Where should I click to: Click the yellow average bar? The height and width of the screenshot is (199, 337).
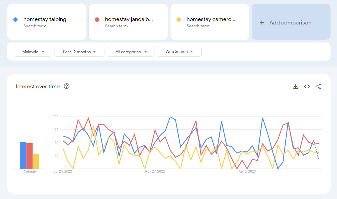tap(36, 161)
